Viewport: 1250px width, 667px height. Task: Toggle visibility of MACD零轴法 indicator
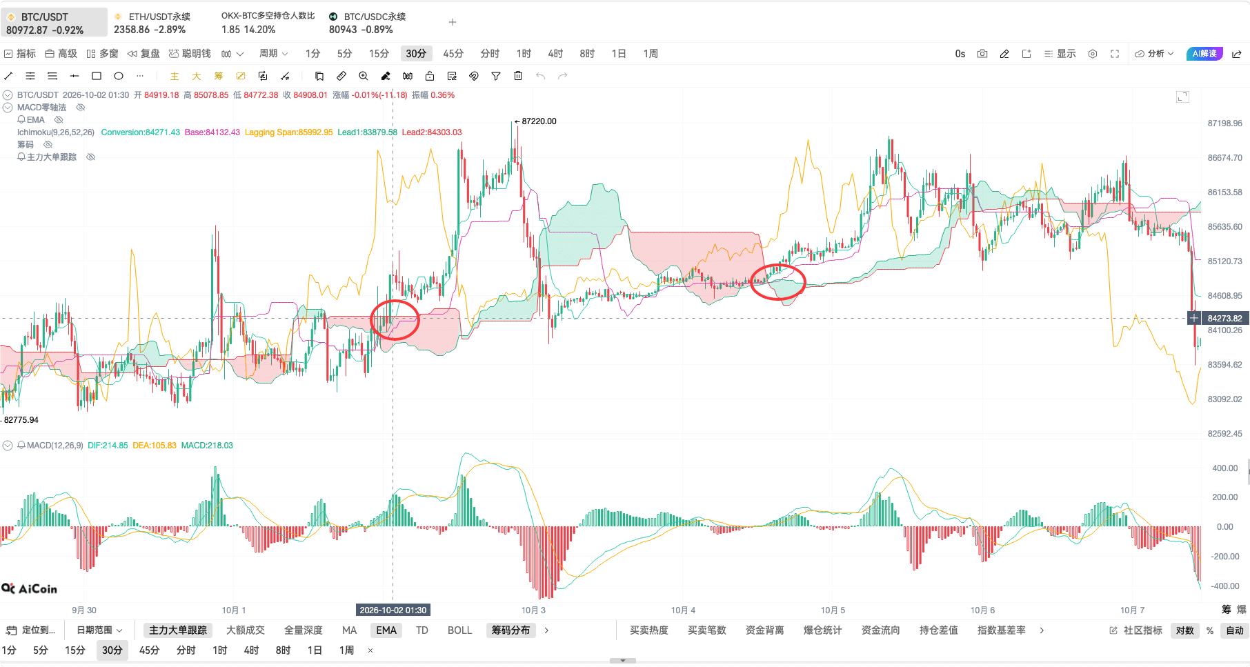pos(81,108)
